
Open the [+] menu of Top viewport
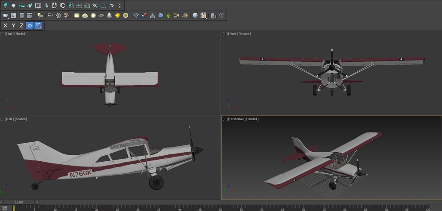[x=3, y=34]
